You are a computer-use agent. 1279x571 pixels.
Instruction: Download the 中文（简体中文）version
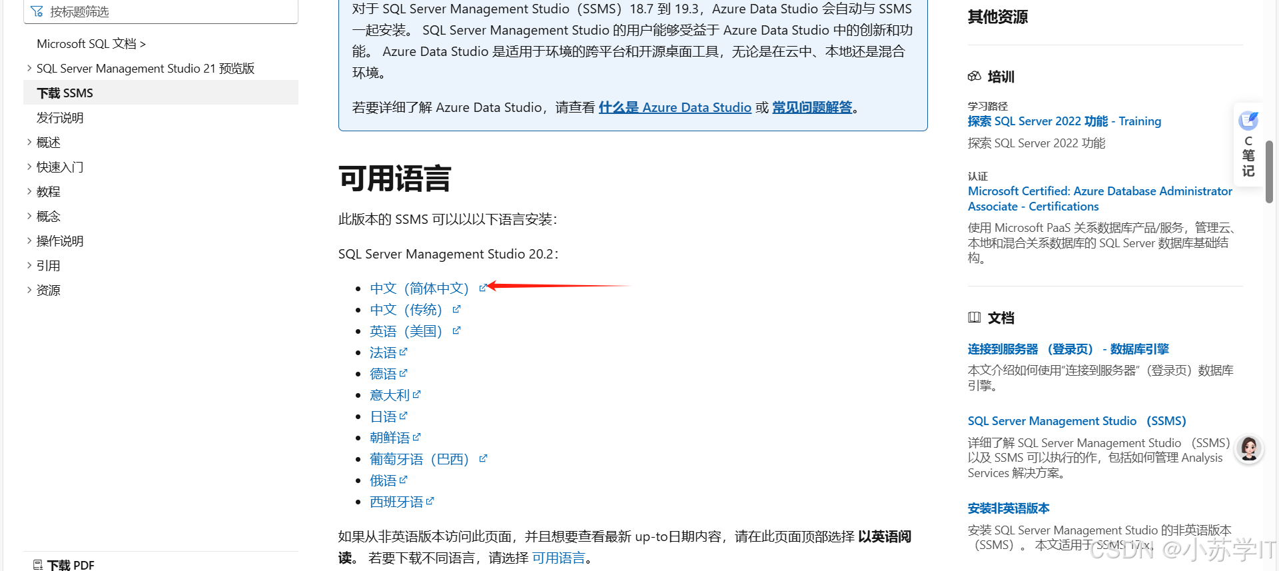point(420,288)
